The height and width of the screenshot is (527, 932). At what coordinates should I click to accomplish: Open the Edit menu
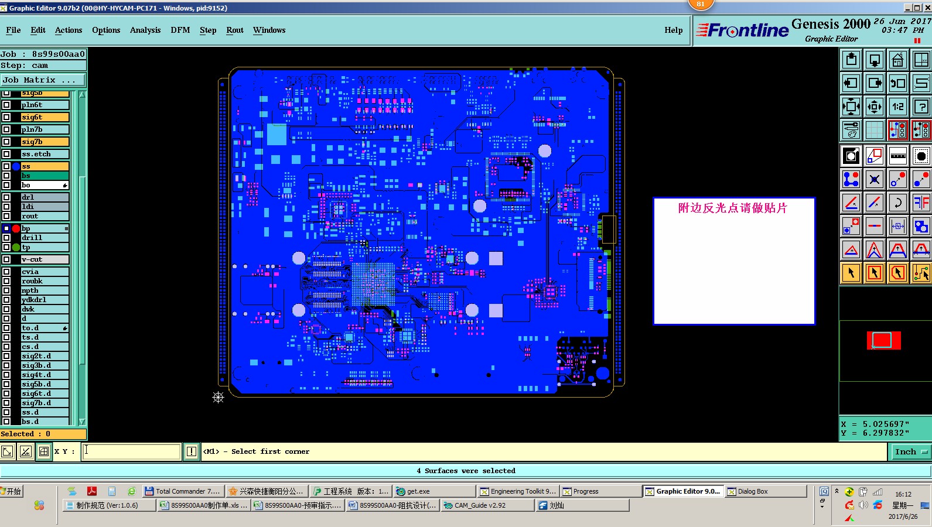(38, 30)
